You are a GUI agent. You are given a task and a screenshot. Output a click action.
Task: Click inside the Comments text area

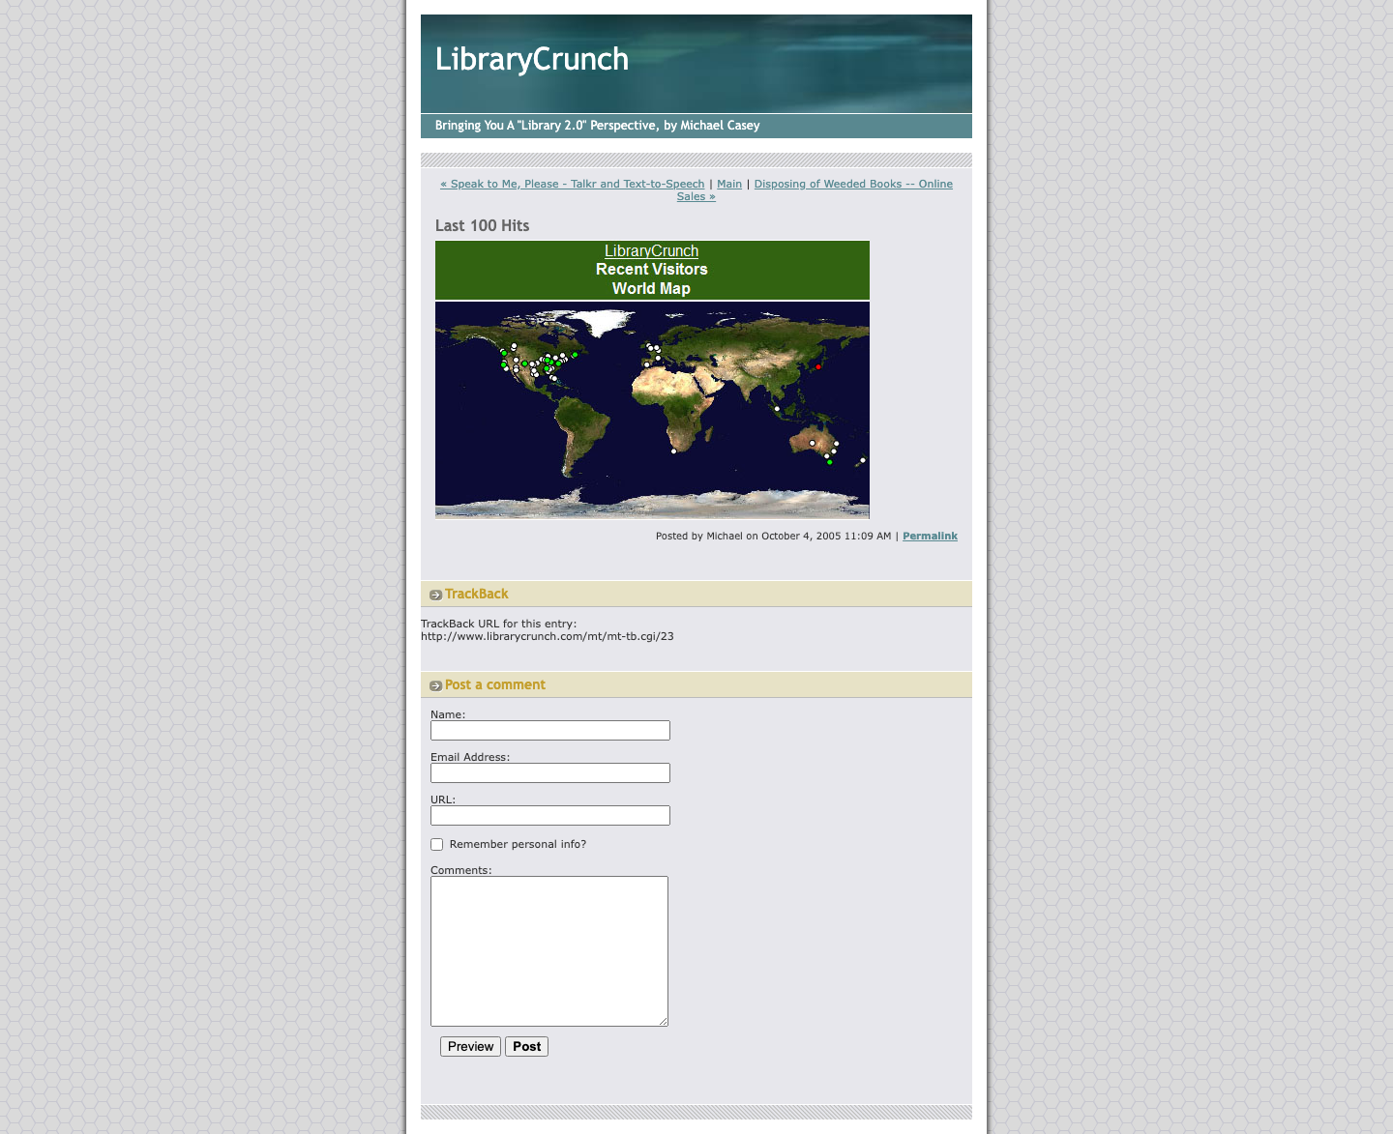point(549,951)
